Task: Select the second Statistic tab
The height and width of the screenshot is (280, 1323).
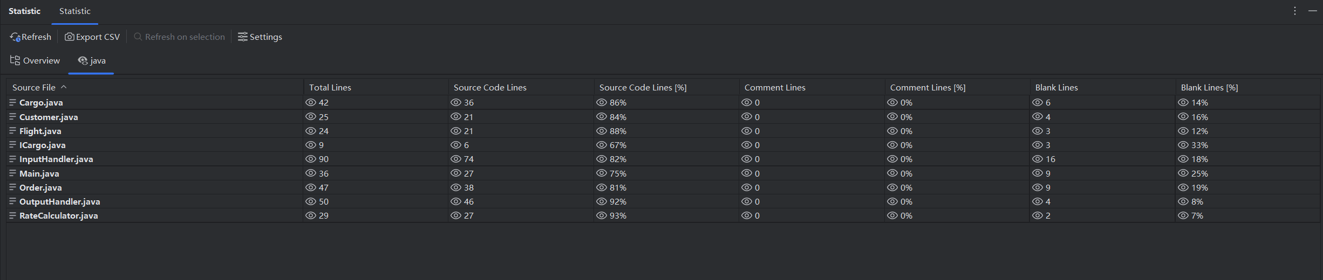Action: click(x=75, y=11)
